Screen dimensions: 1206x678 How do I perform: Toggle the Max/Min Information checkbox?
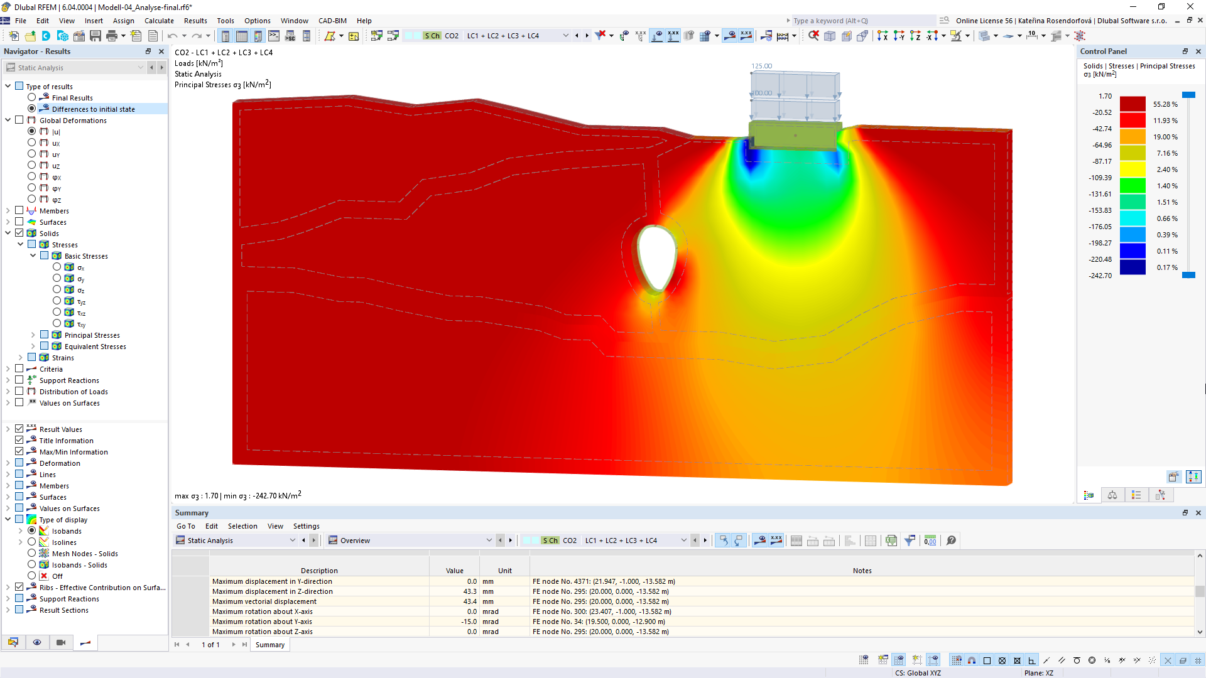(x=21, y=451)
